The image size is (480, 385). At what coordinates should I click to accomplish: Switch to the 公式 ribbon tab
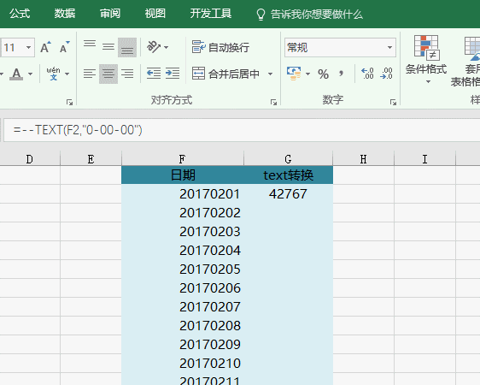(20, 14)
